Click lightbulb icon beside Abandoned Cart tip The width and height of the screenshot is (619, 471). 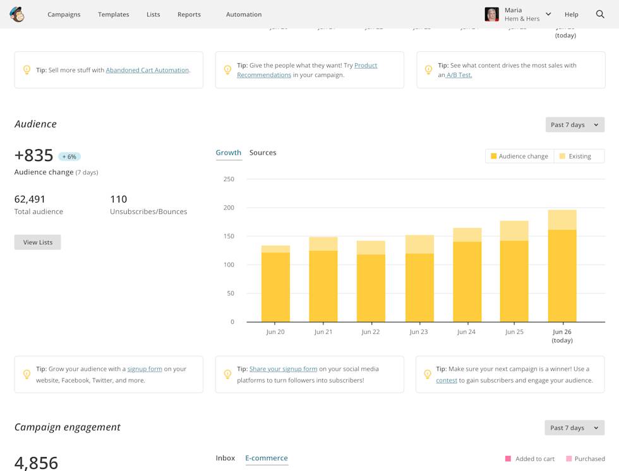click(x=27, y=70)
